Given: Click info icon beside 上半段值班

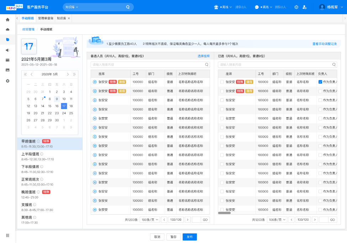Looking at the screenshot, I should tap(42, 154).
